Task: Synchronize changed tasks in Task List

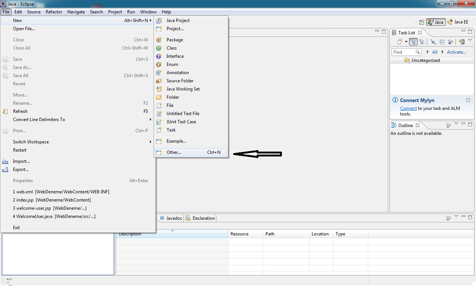Action: pos(461,42)
